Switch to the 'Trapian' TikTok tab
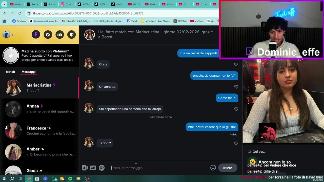Viewport: 324px width, 182px height. click(x=50, y=4)
